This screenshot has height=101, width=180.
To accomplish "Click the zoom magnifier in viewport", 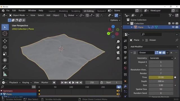I will [118, 42].
